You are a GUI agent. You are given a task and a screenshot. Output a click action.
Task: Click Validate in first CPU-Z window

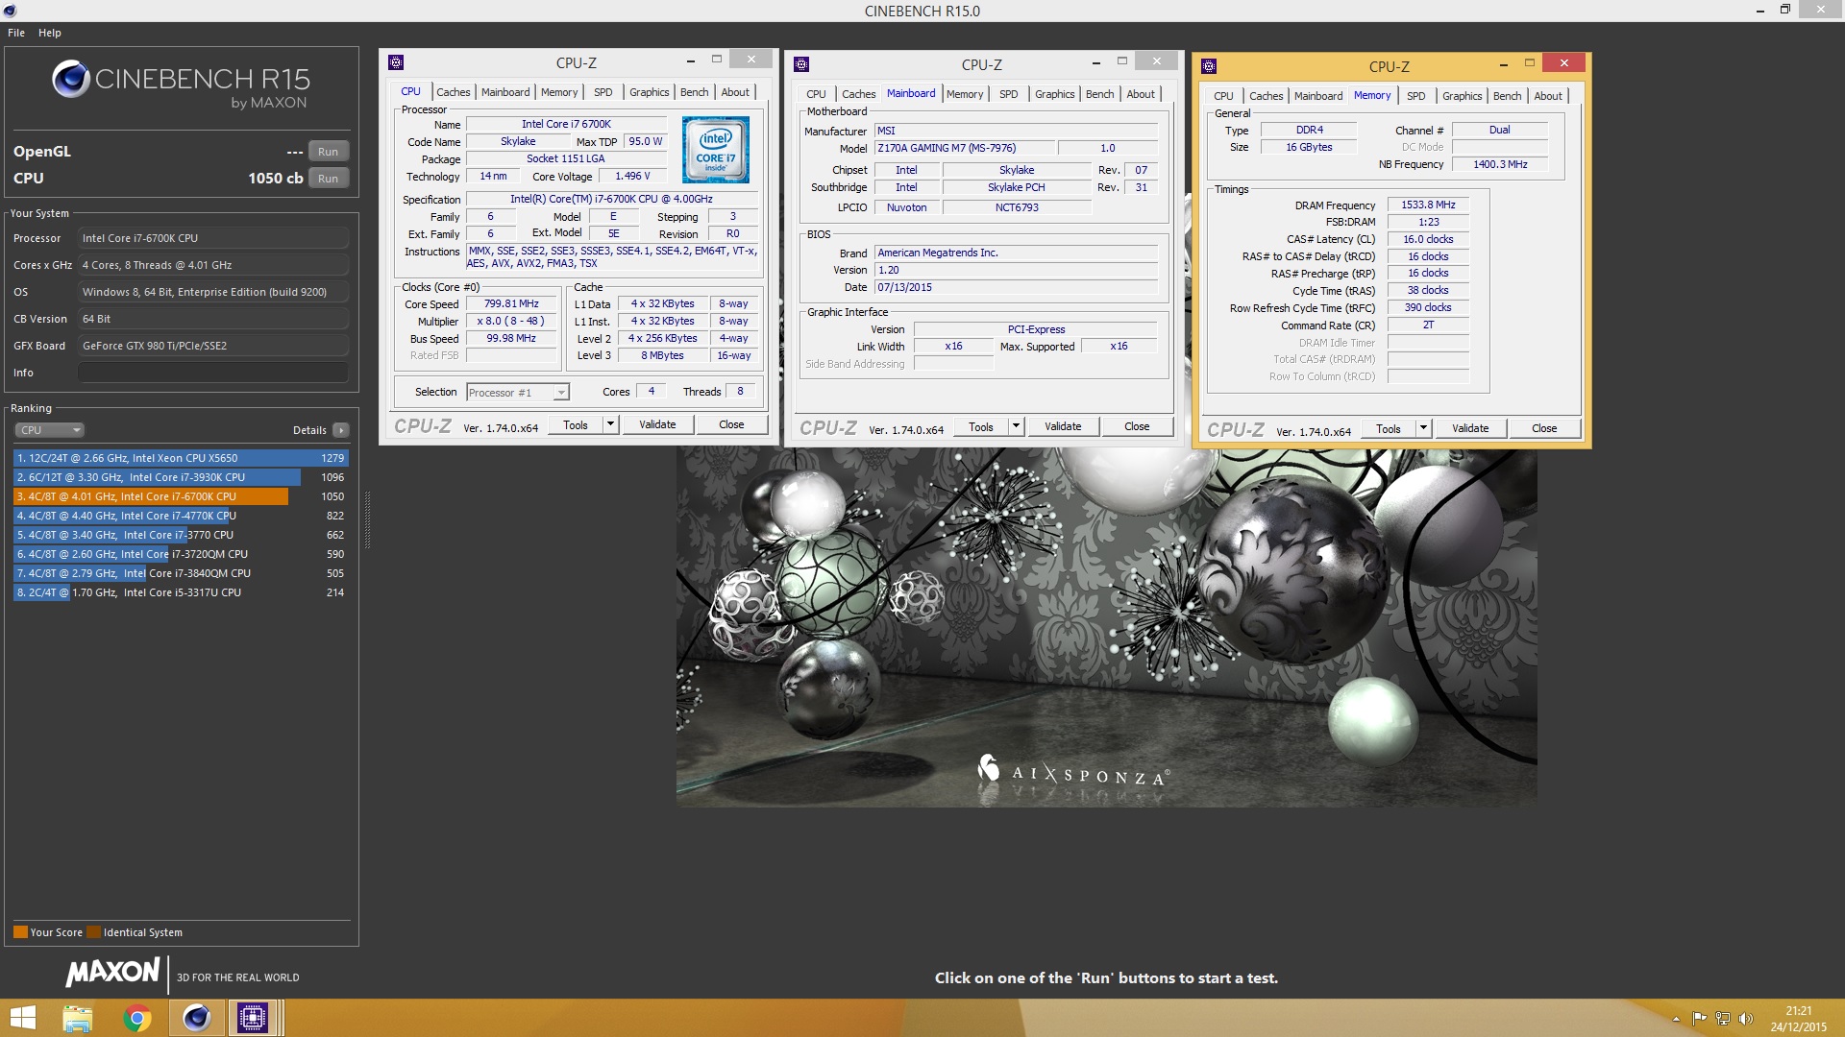(x=658, y=424)
